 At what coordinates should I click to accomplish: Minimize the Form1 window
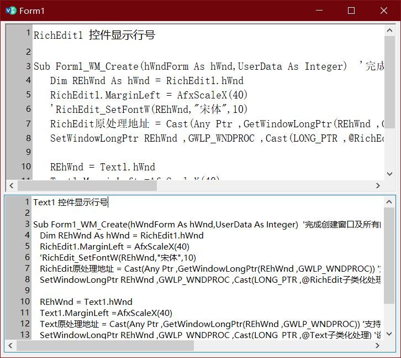(319, 11)
